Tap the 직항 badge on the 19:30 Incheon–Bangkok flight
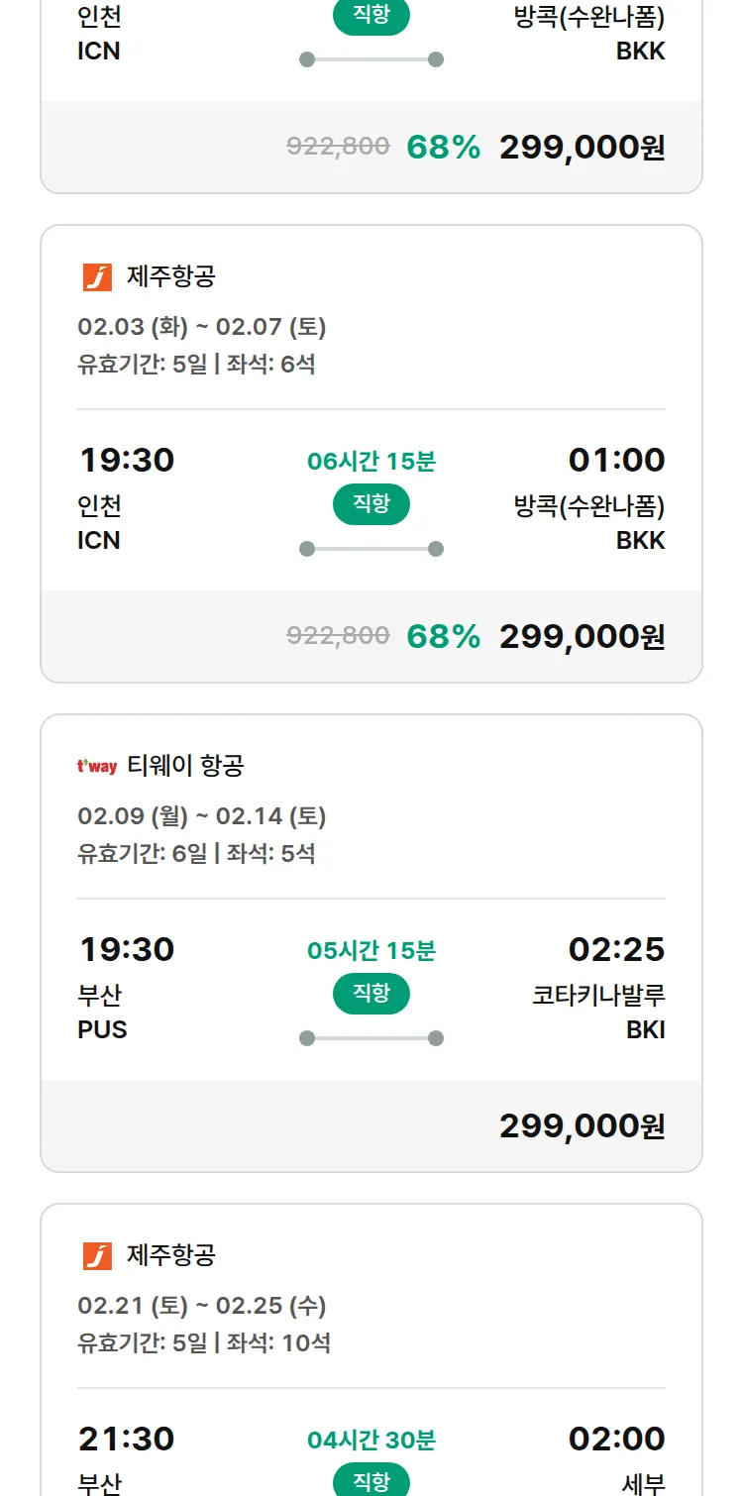This screenshot has height=1496, width=743. point(371,504)
